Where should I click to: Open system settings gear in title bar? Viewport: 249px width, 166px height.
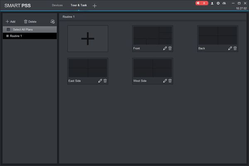[218, 3]
